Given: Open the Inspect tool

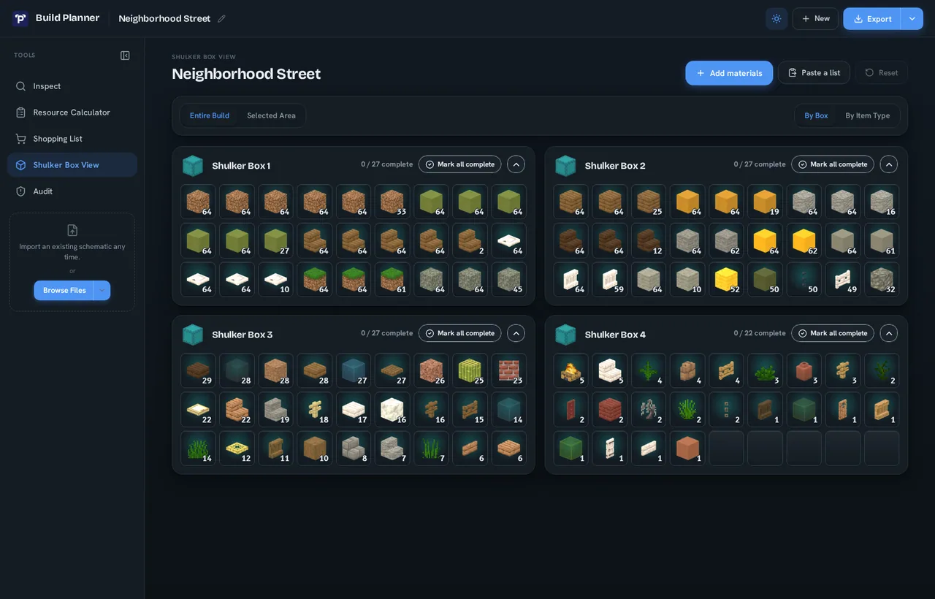Looking at the screenshot, I should pyautogui.click(x=72, y=86).
